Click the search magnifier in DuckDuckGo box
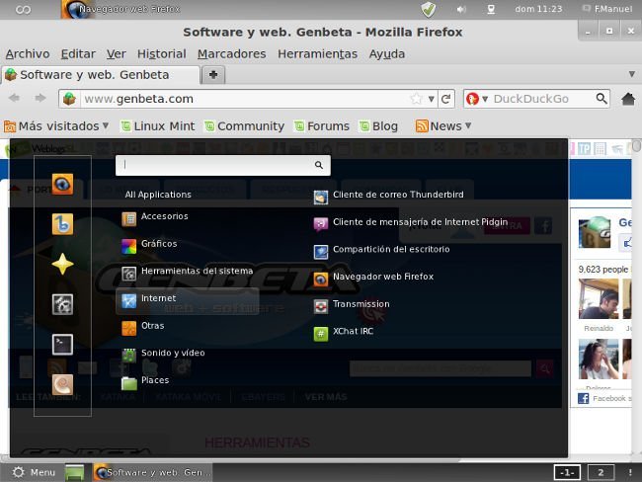Screen dimensions: 642x482 pos(602,99)
